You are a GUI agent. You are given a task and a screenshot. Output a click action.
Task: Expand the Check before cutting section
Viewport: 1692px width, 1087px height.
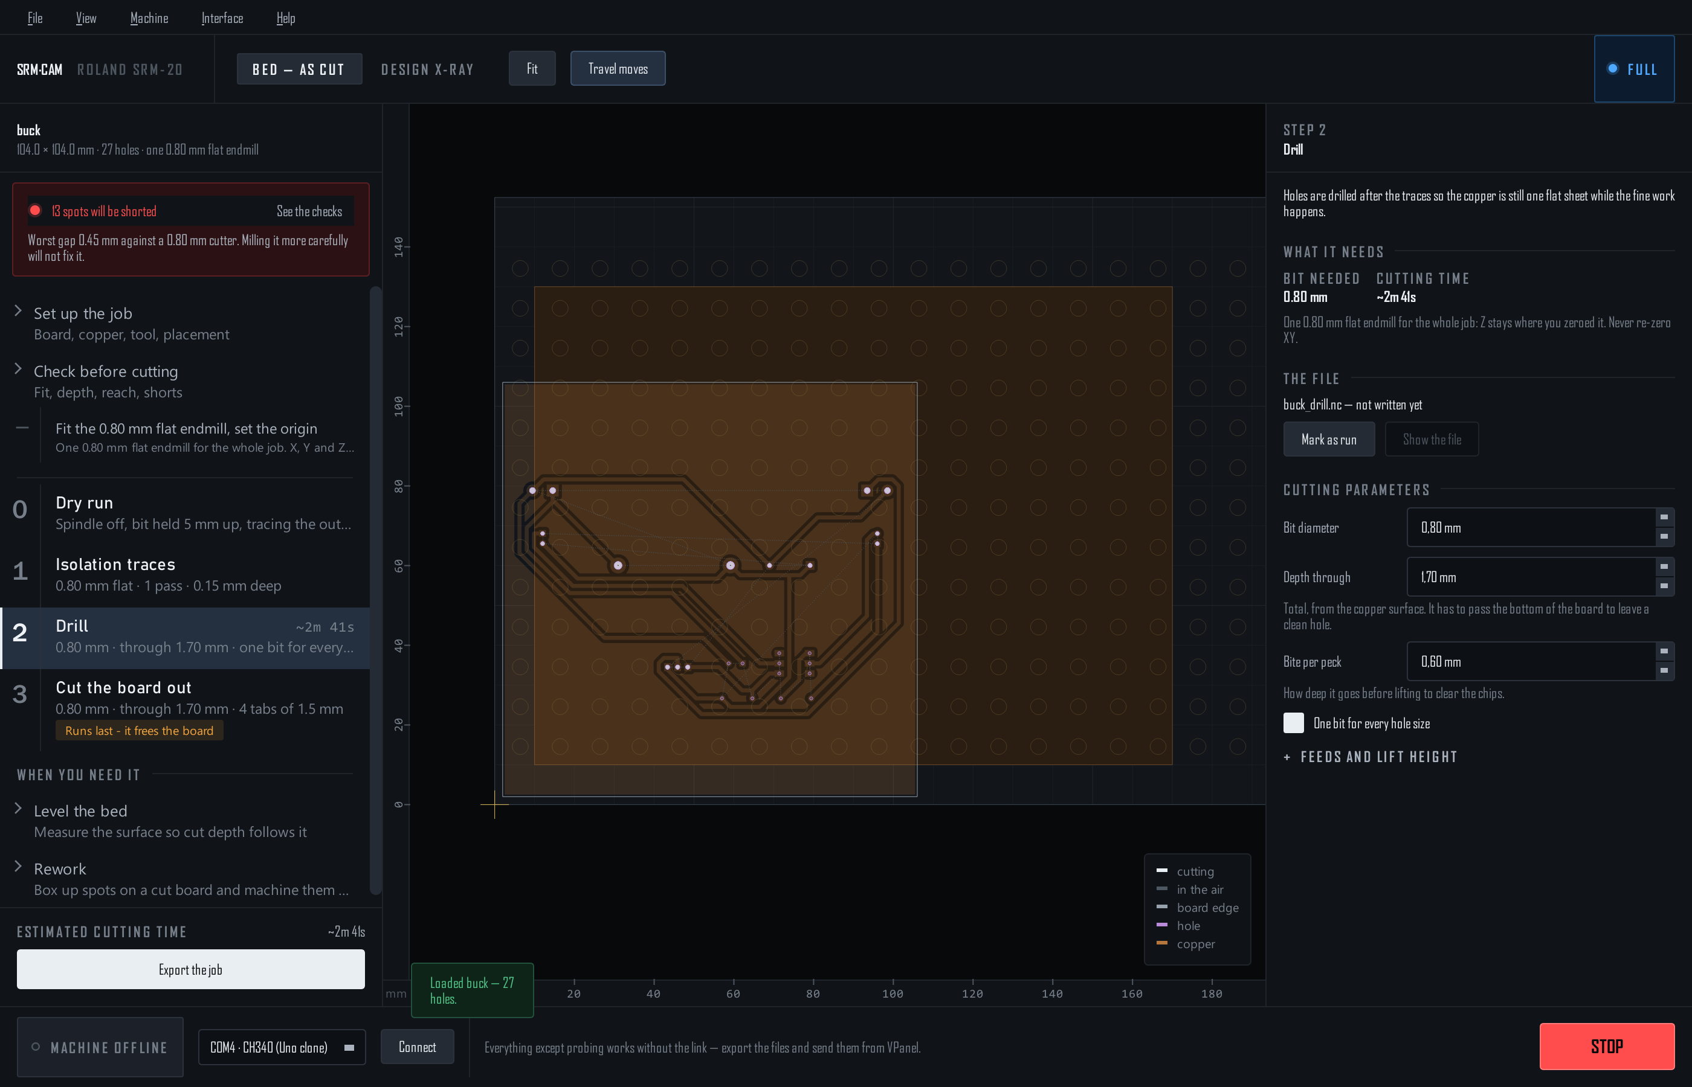[184, 381]
